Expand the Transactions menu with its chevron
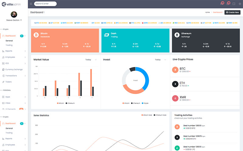Viewport: 243px width, 151px height. click(25, 76)
